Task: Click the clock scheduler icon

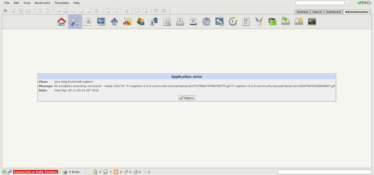Action: coord(233,22)
